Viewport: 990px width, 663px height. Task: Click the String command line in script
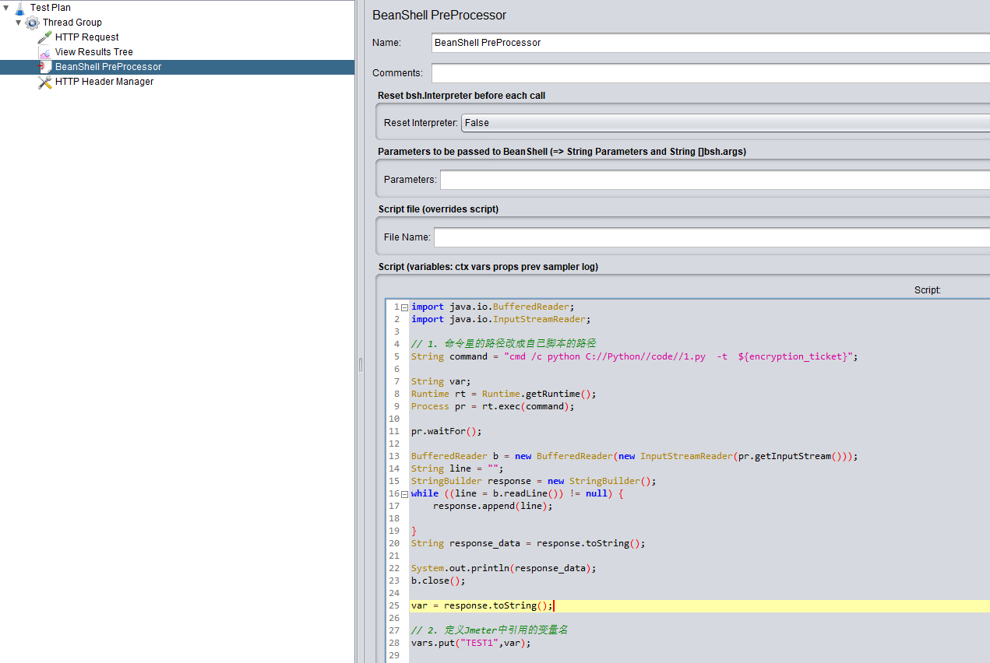pos(634,356)
